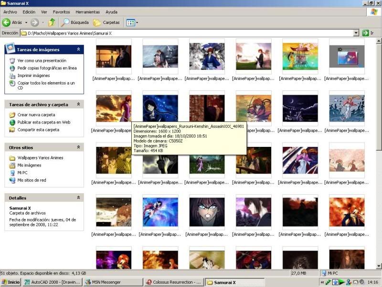Click the printer icon beside Imprimir imágenes
This screenshot has width=382, height=287.
pyautogui.click(x=12, y=76)
